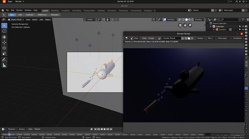Image resolution: width=249 pixels, height=139 pixels.
Task: Open the Display dropdown in render window
Action: pyautogui.click(x=201, y=38)
